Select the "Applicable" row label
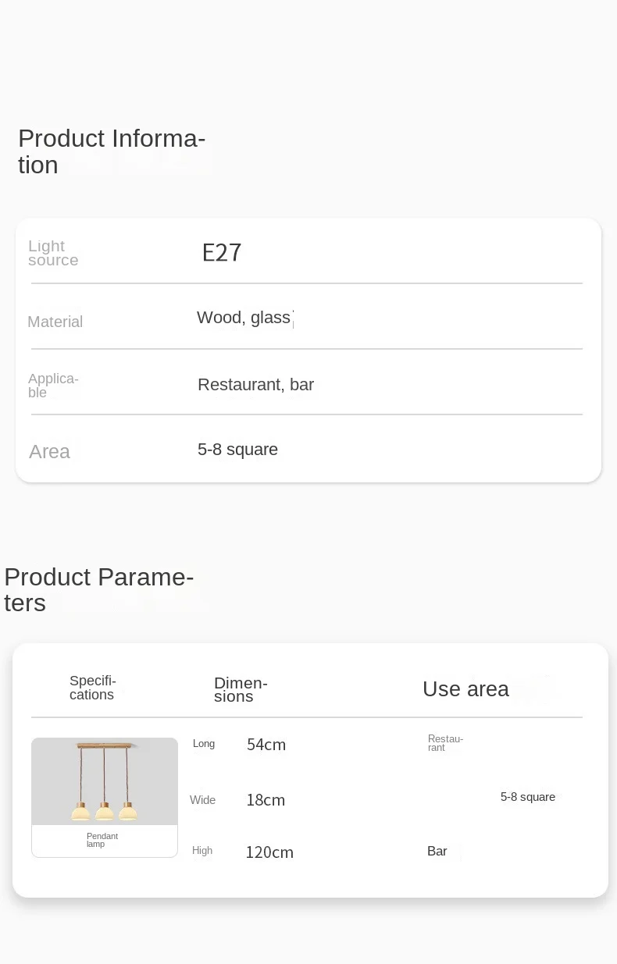Screen dimensions: 617x964 pyautogui.click(x=53, y=386)
